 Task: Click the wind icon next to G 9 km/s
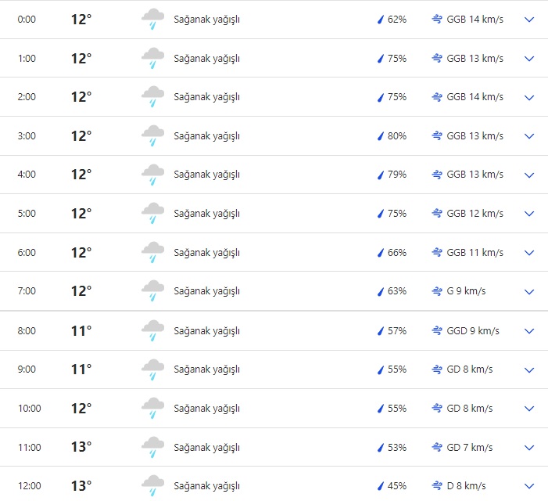[437, 291]
